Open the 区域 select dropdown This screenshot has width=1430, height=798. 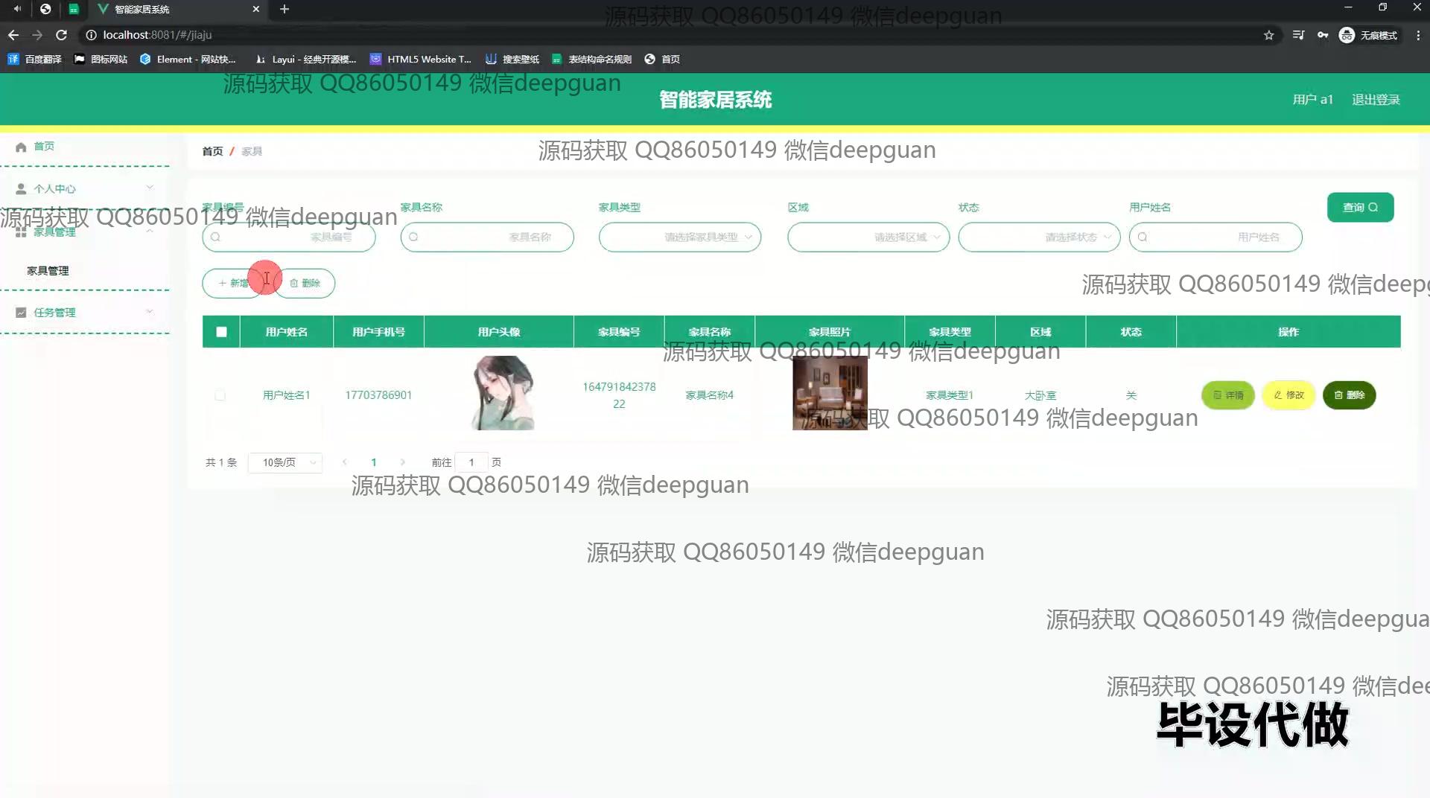pyautogui.click(x=868, y=237)
